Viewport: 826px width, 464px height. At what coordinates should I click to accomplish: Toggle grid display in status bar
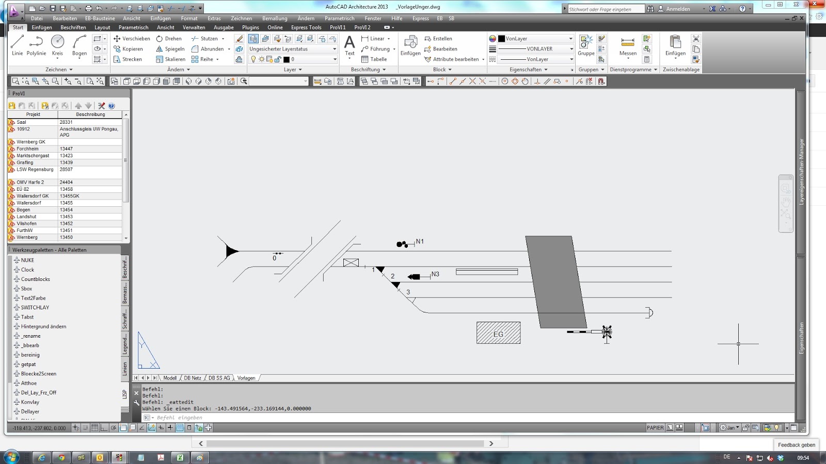[x=94, y=428]
